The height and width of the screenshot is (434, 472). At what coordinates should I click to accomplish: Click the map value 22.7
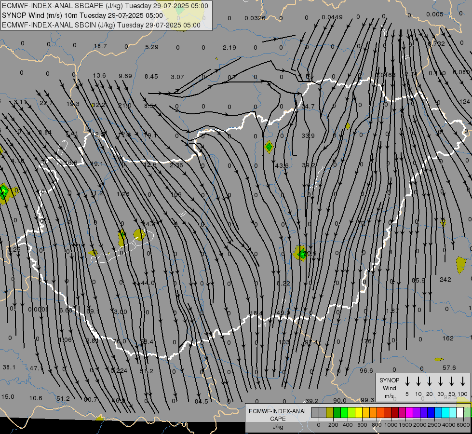point(46,103)
